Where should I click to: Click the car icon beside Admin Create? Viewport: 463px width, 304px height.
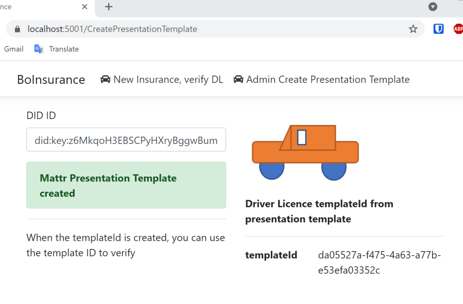(238, 79)
